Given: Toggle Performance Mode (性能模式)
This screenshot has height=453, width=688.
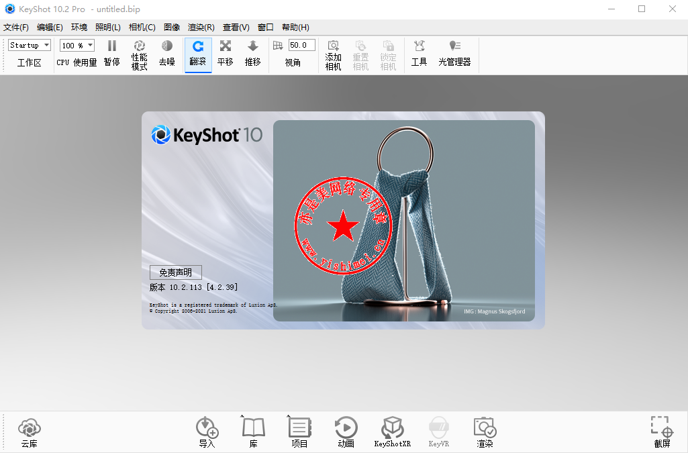Looking at the screenshot, I should tap(139, 55).
